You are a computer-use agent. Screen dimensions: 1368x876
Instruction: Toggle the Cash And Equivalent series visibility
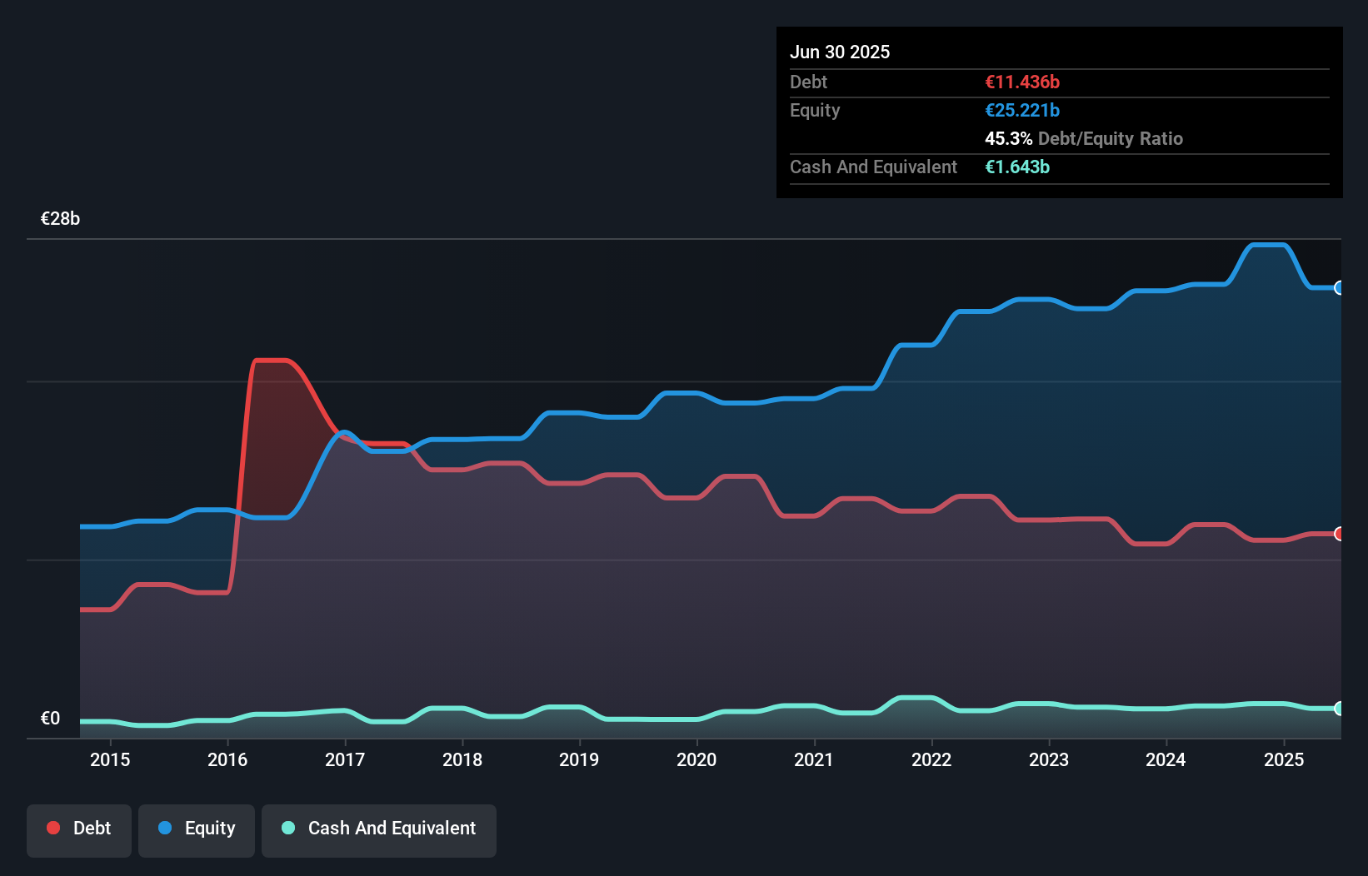(379, 830)
